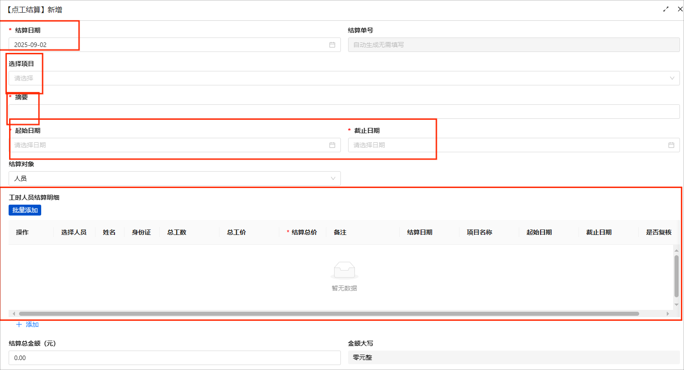Click the table's vertical scrollbar thumb
Image resolution: width=684 pixels, height=370 pixels.
pos(676,276)
